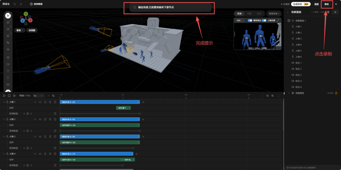Undo the last action

coord(15,4)
